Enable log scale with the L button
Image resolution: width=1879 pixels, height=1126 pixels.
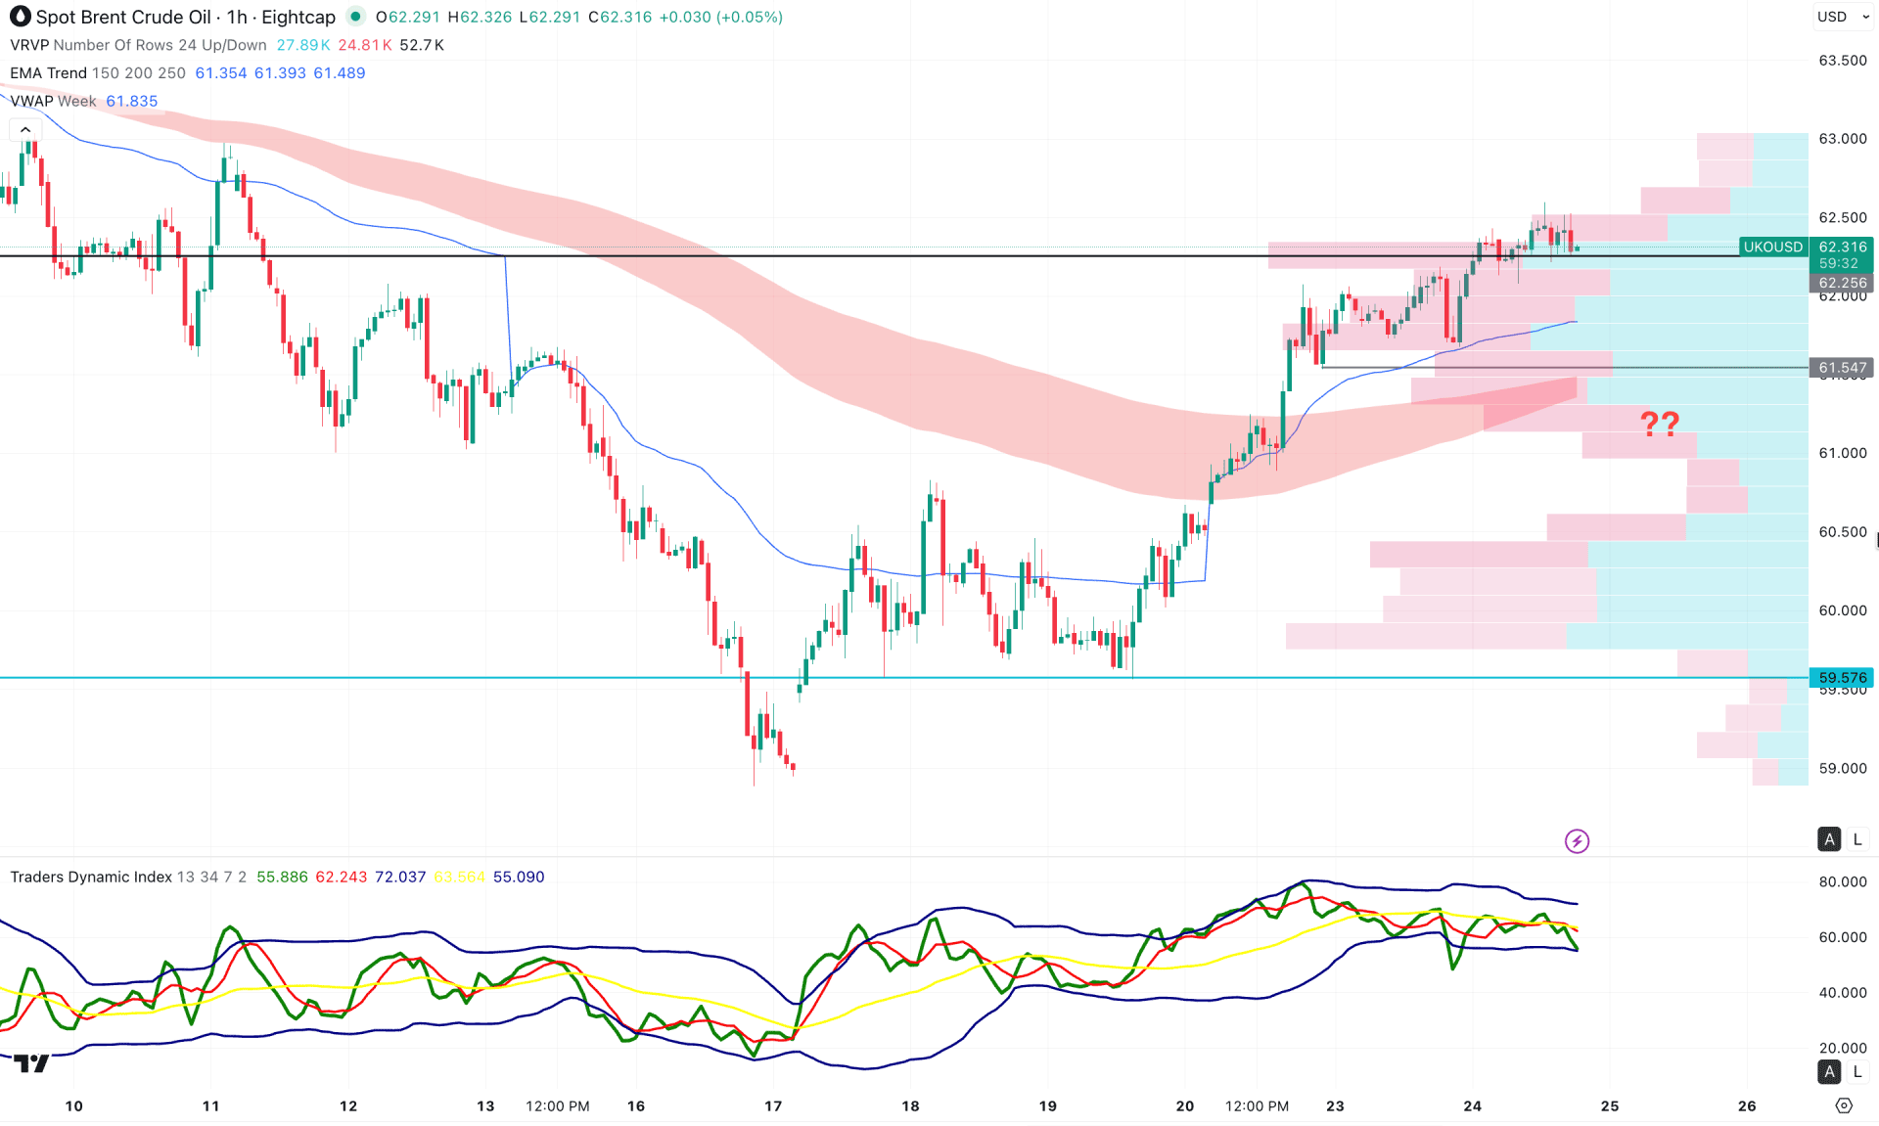[x=1856, y=839]
